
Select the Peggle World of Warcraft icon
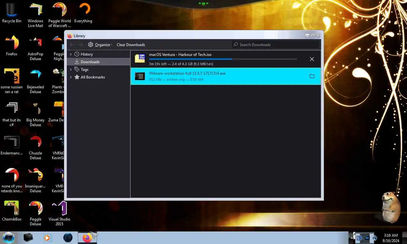(x=59, y=16)
